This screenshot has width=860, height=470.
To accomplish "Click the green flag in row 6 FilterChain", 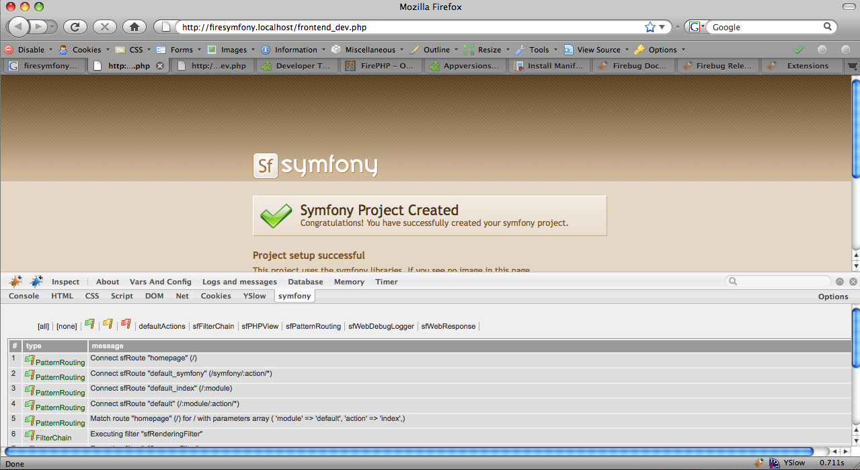I will 30,436.
